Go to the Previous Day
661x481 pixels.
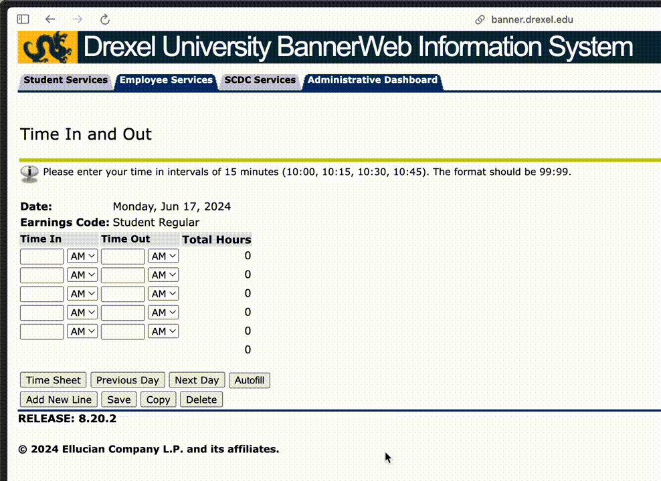[127, 380]
